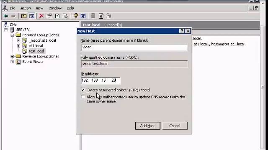Click the Event Viewer icon in tree
Screen dimensions: 268x150
coord(18,62)
